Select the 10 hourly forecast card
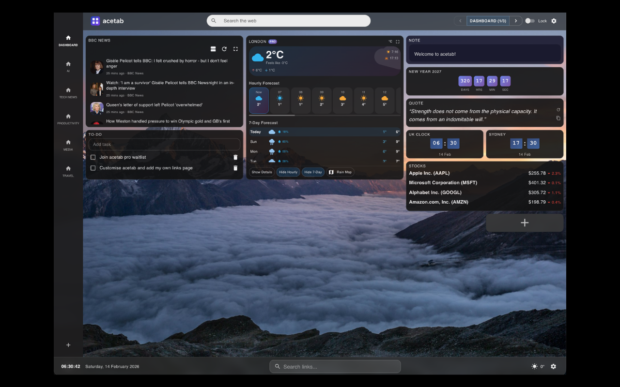Screen dimensions: 620x387 (x=342, y=100)
